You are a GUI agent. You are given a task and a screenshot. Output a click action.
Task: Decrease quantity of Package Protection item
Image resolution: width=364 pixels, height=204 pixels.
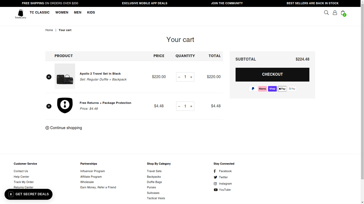(x=179, y=106)
